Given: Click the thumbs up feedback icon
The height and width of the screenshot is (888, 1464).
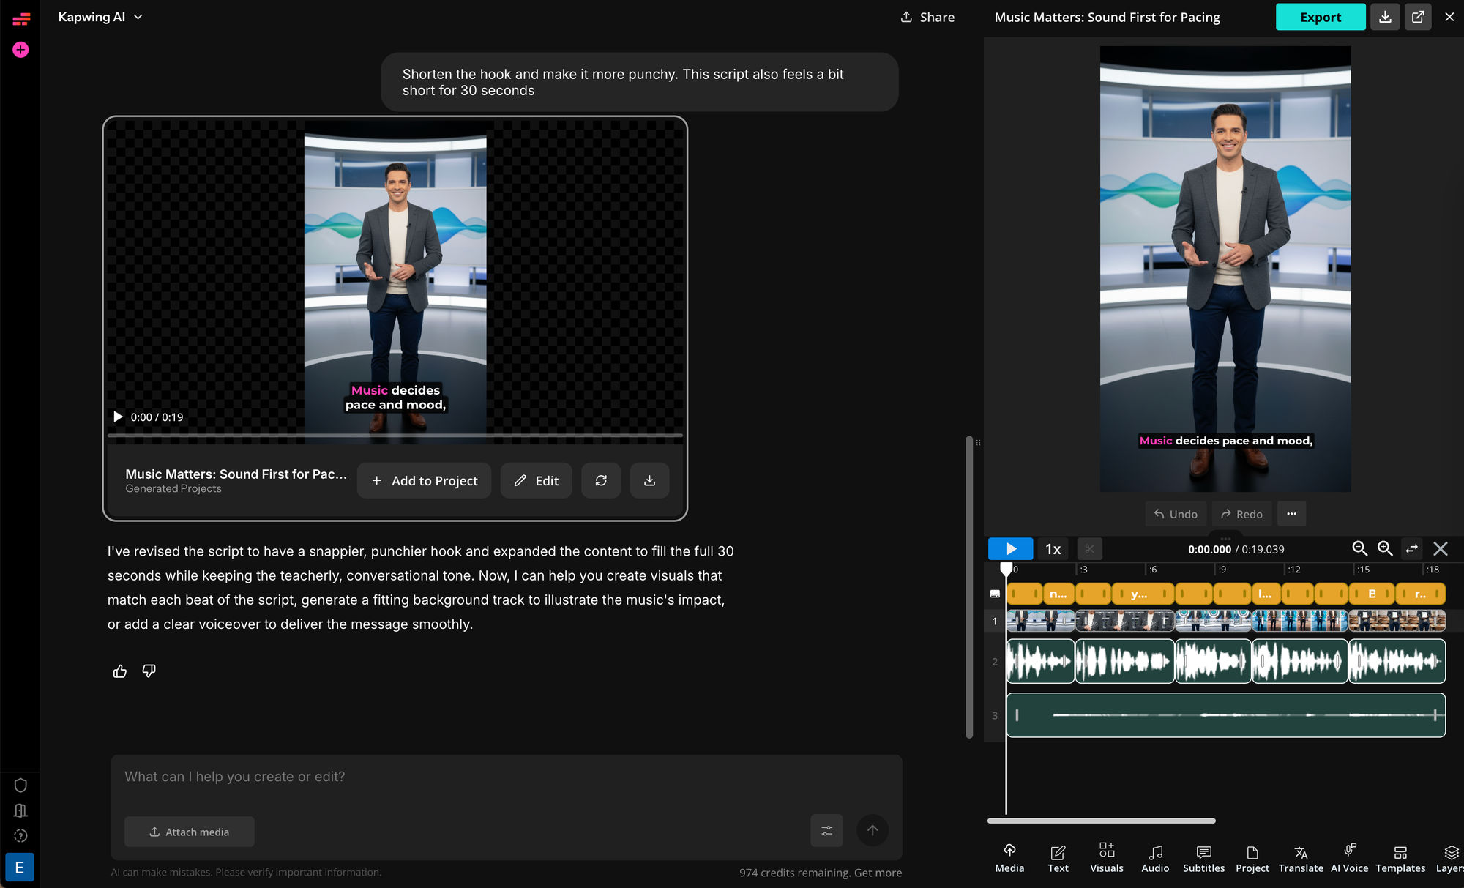Looking at the screenshot, I should tap(120, 671).
